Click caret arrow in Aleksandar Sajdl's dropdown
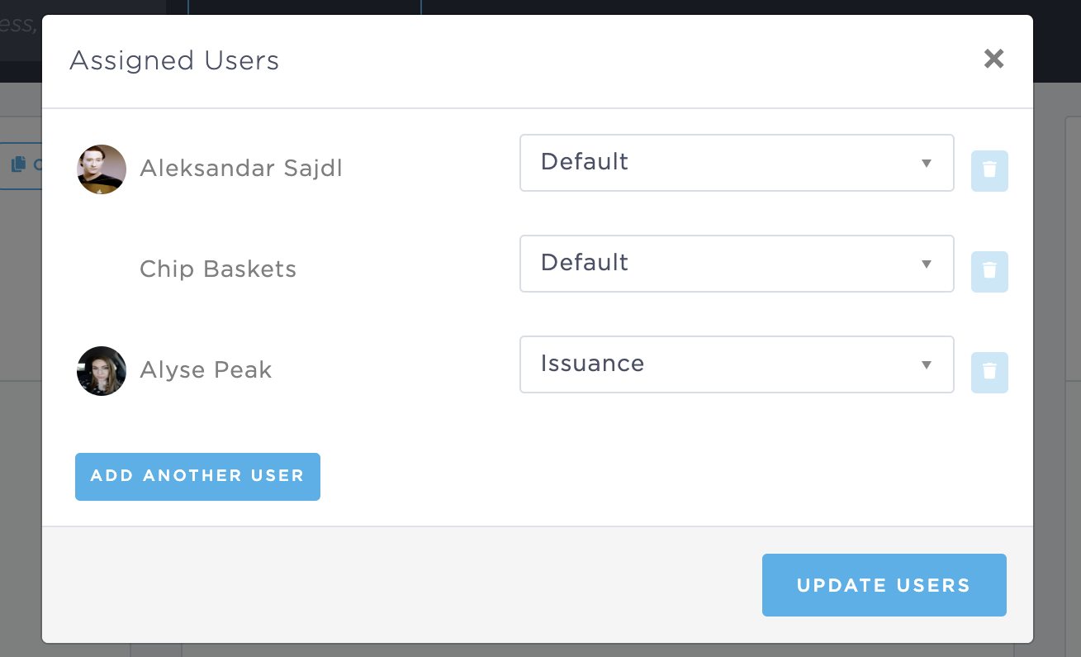The width and height of the screenshot is (1081, 657). (926, 164)
